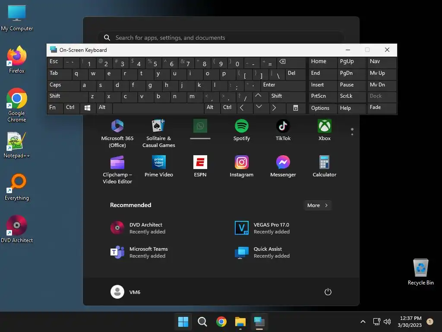This screenshot has height=332, width=442.
Task: Click the Fade key on keyboard
Action: pos(382,108)
